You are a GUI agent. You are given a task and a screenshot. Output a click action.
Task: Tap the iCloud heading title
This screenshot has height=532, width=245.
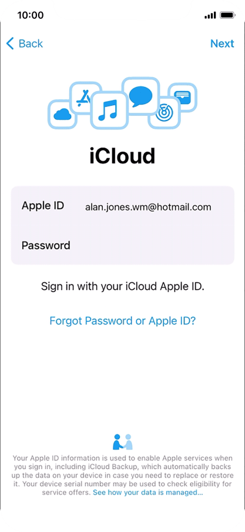[122, 156]
